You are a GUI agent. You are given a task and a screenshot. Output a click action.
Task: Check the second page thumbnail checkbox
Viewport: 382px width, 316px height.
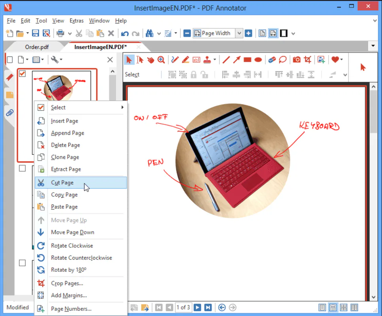22,168
